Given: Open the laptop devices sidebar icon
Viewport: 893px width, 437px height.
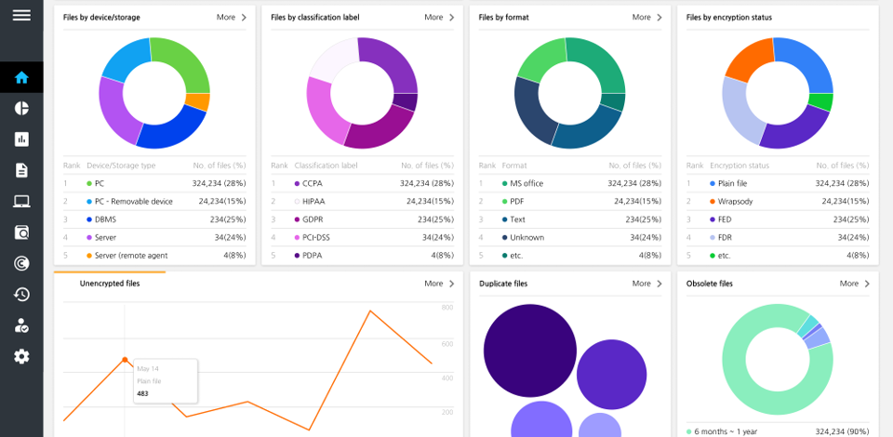Looking at the screenshot, I should pyautogui.click(x=21, y=201).
